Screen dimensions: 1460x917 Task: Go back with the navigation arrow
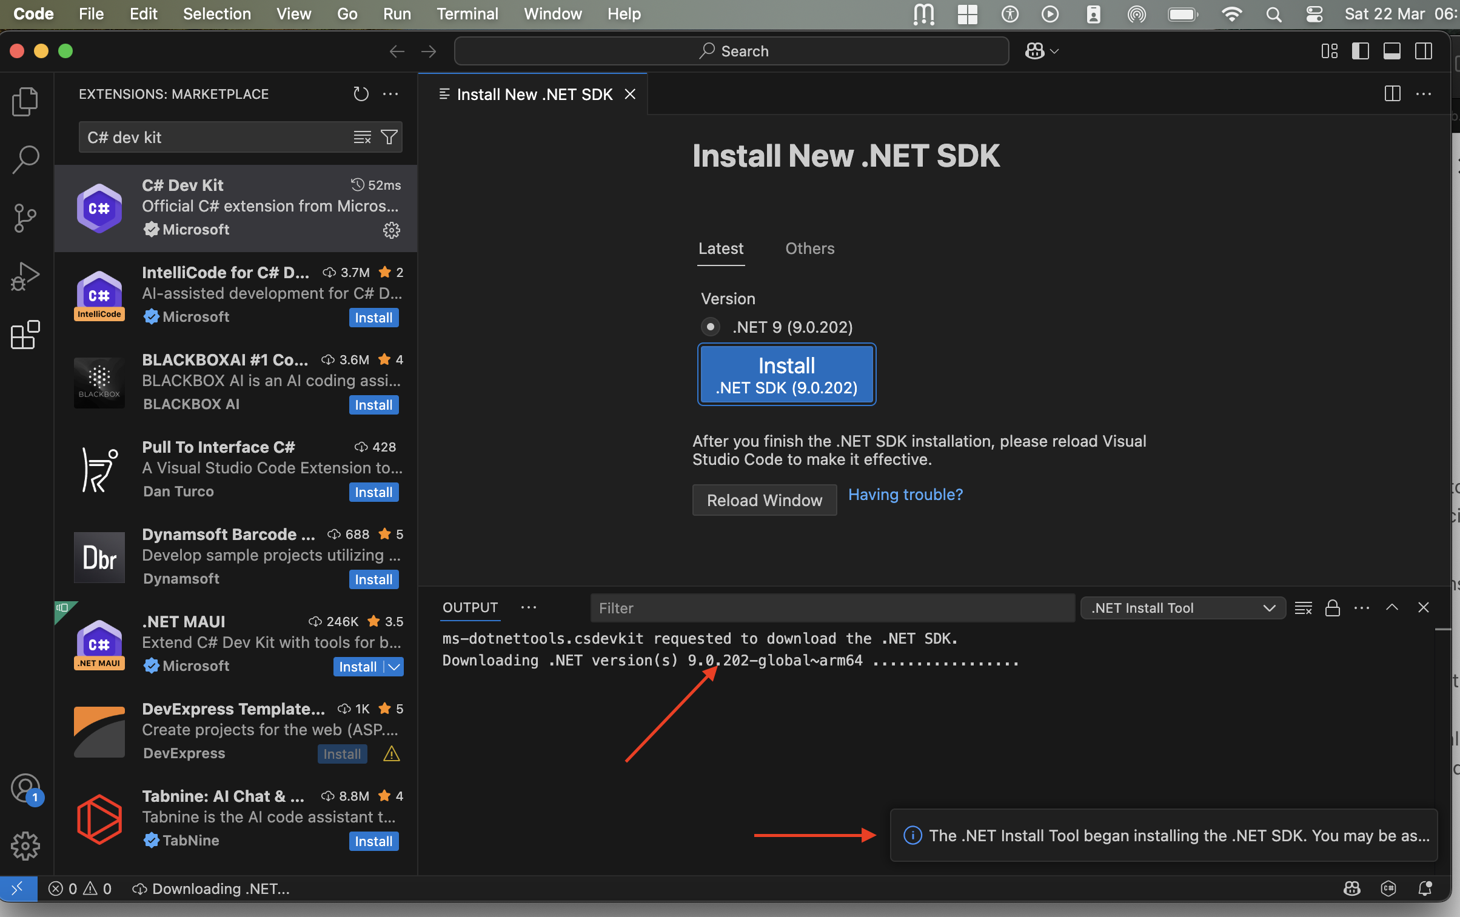397,52
